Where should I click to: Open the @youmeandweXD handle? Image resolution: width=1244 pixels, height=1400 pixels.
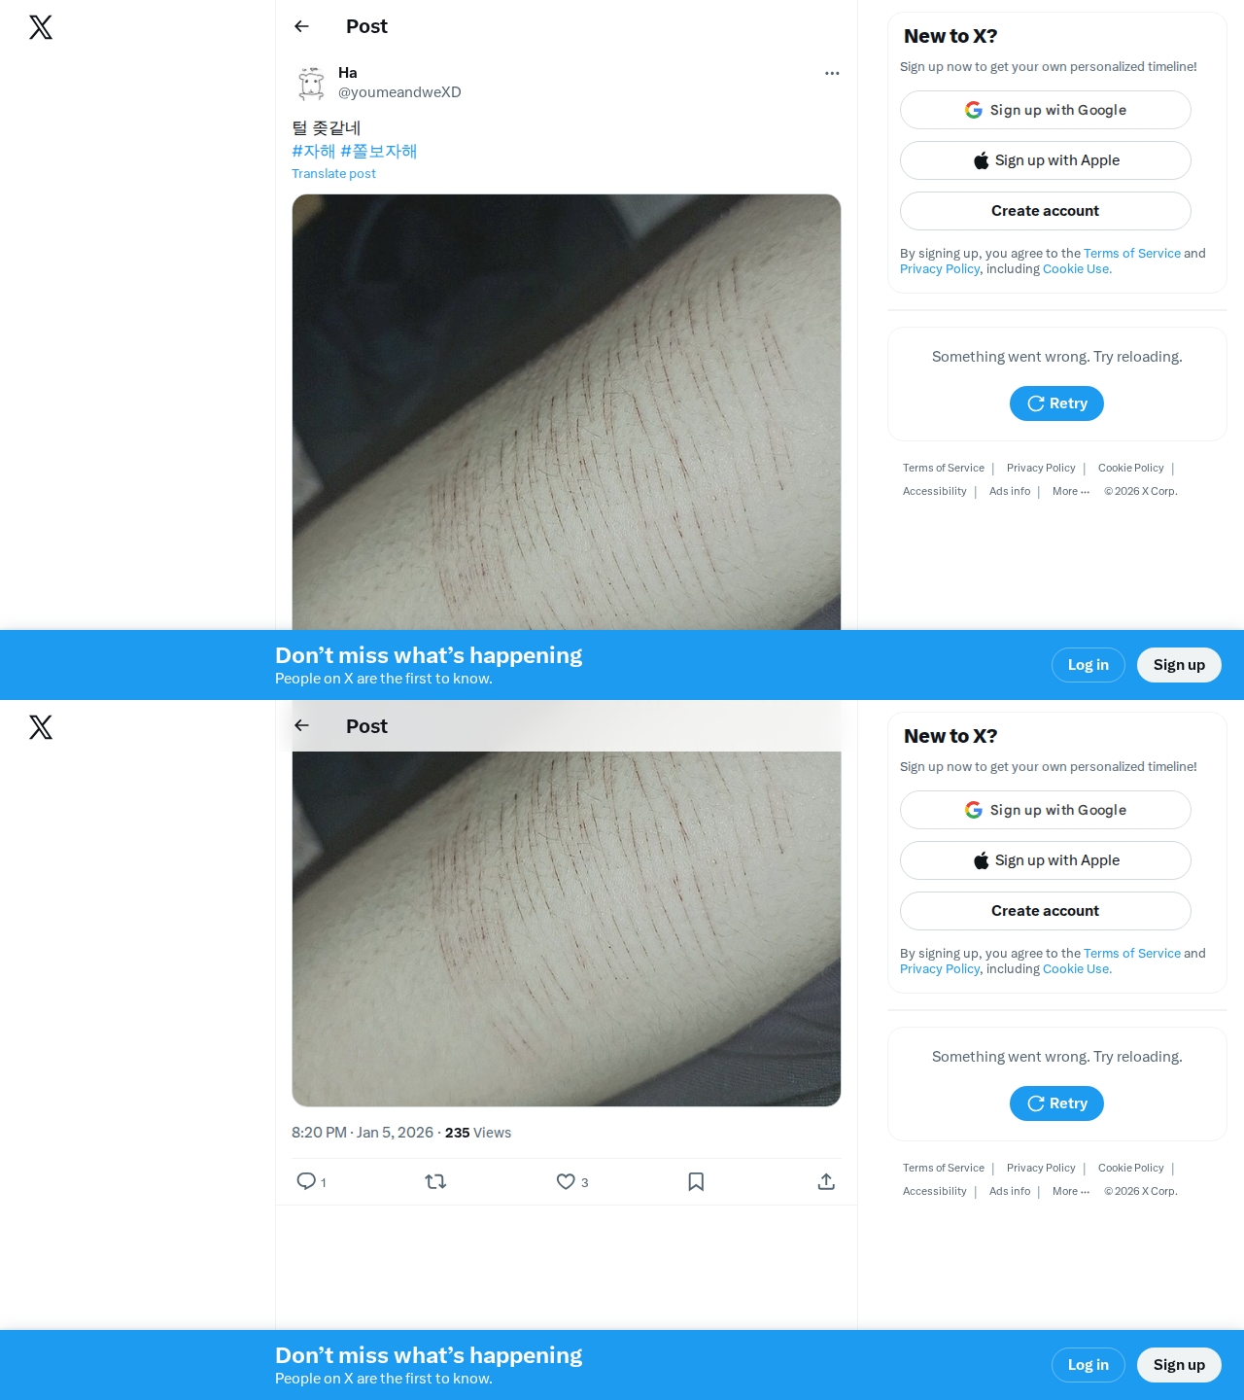(399, 92)
